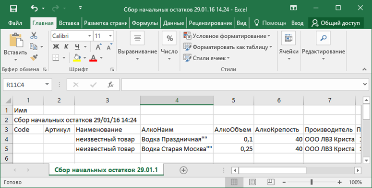The width and height of the screenshot is (372, 188).
Task: Click the zoom slider handle
Action: coord(312,182)
